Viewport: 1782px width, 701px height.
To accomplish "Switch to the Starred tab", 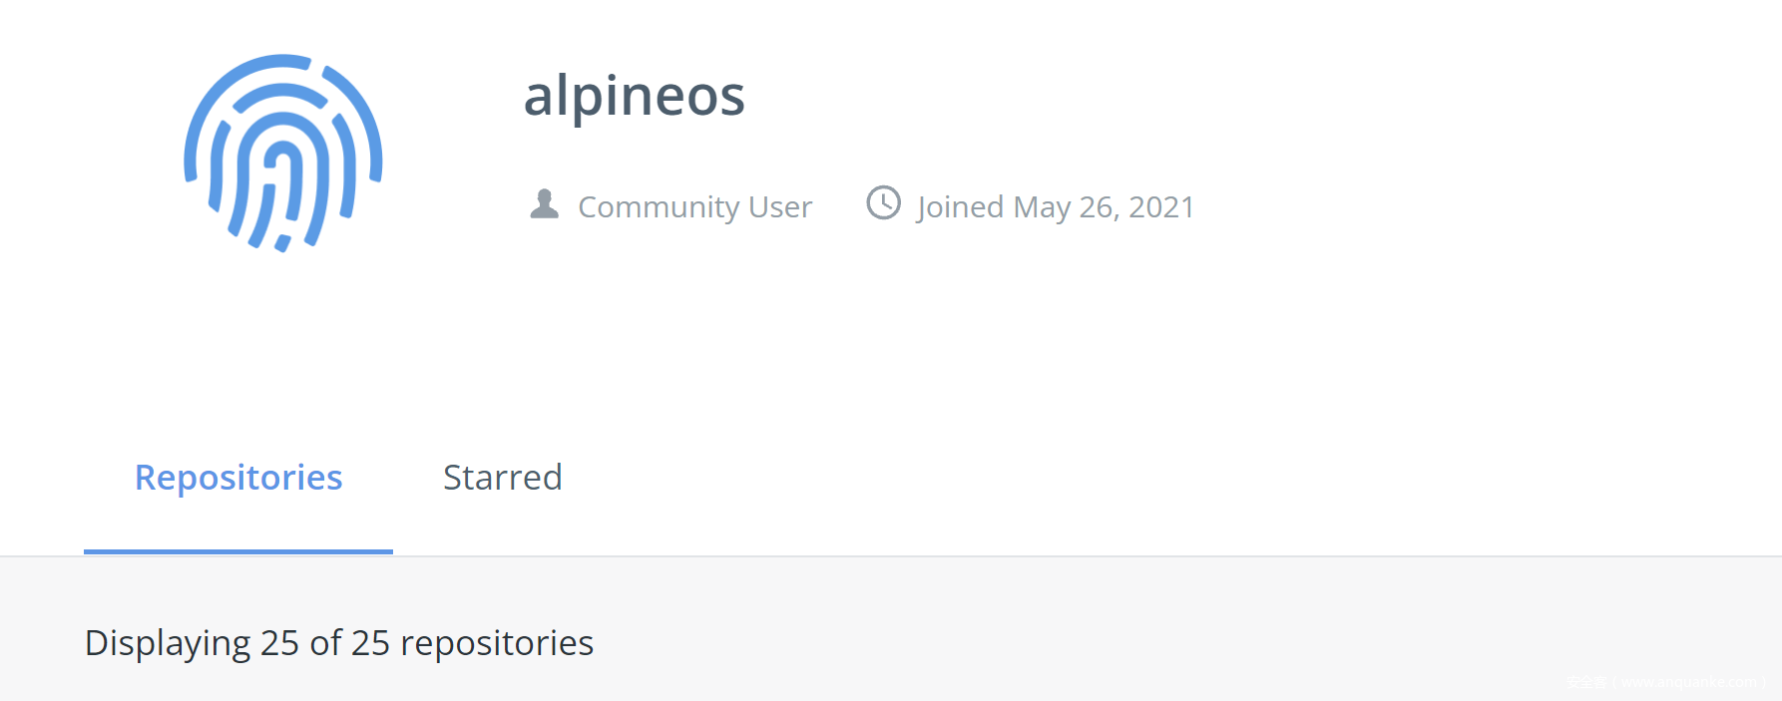I will (502, 478).
